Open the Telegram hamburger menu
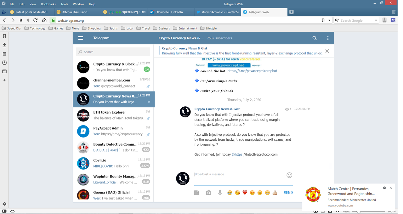This screenshot has height=214, width=403. point(81,38)
